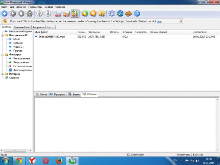Click sidebar scrollbar right arrow
This screenshot has height=165, width=220.
30,151
